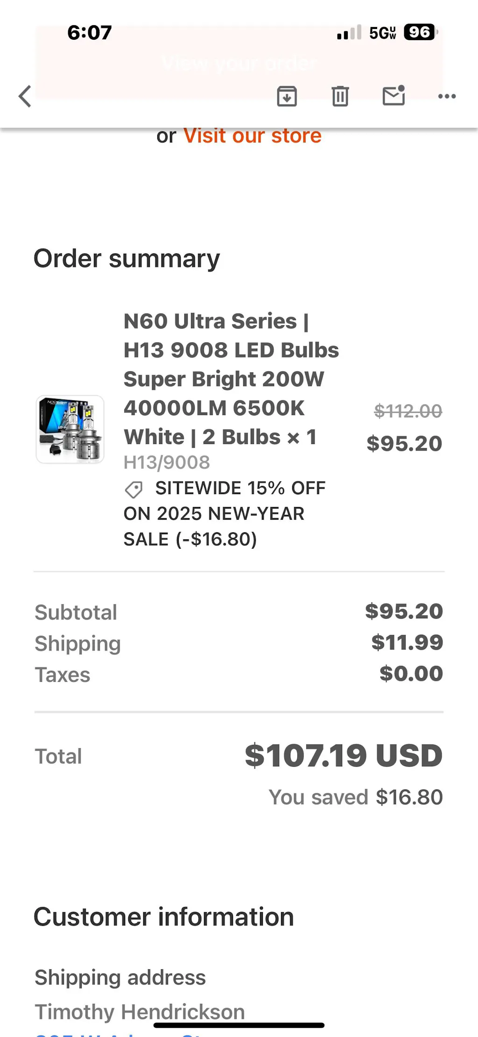Tap the home indicator bar at bottom
Image resolution: width=478 pixels, height=1037 pixels.
(239, 1025)
